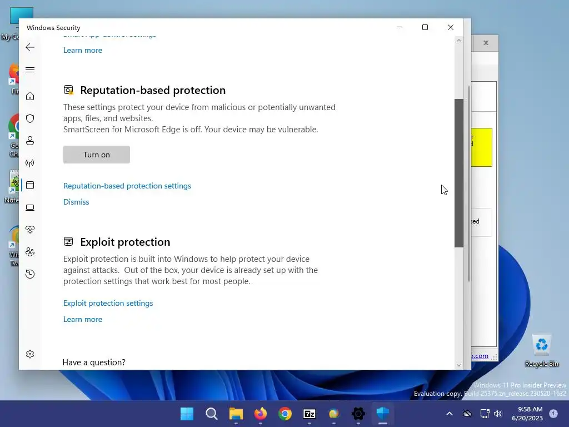This screenshot has height=427, width=569.
Task: Go back with the back arrow
Action: pos(30,47)
